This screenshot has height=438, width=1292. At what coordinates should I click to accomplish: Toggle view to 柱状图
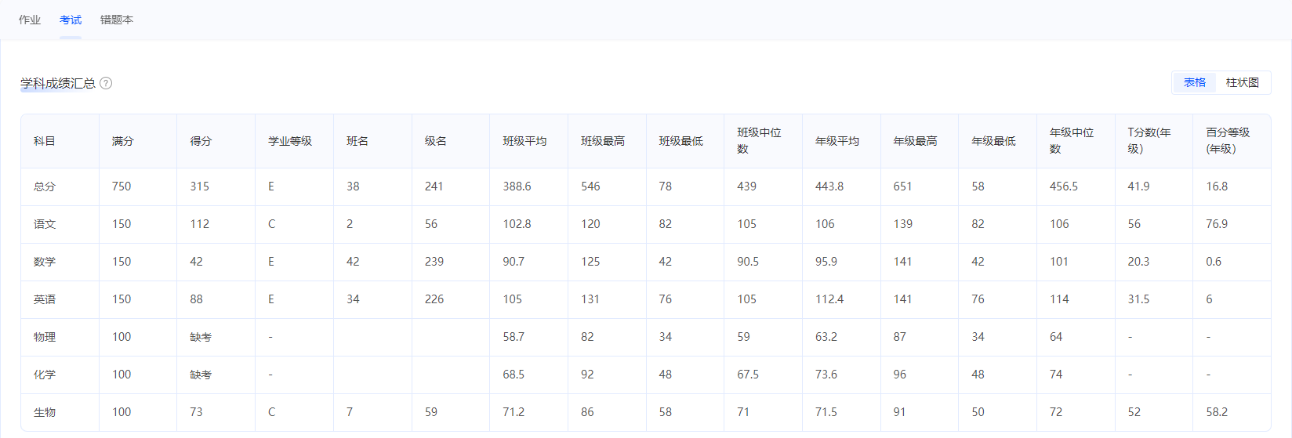click(1243, 82)
